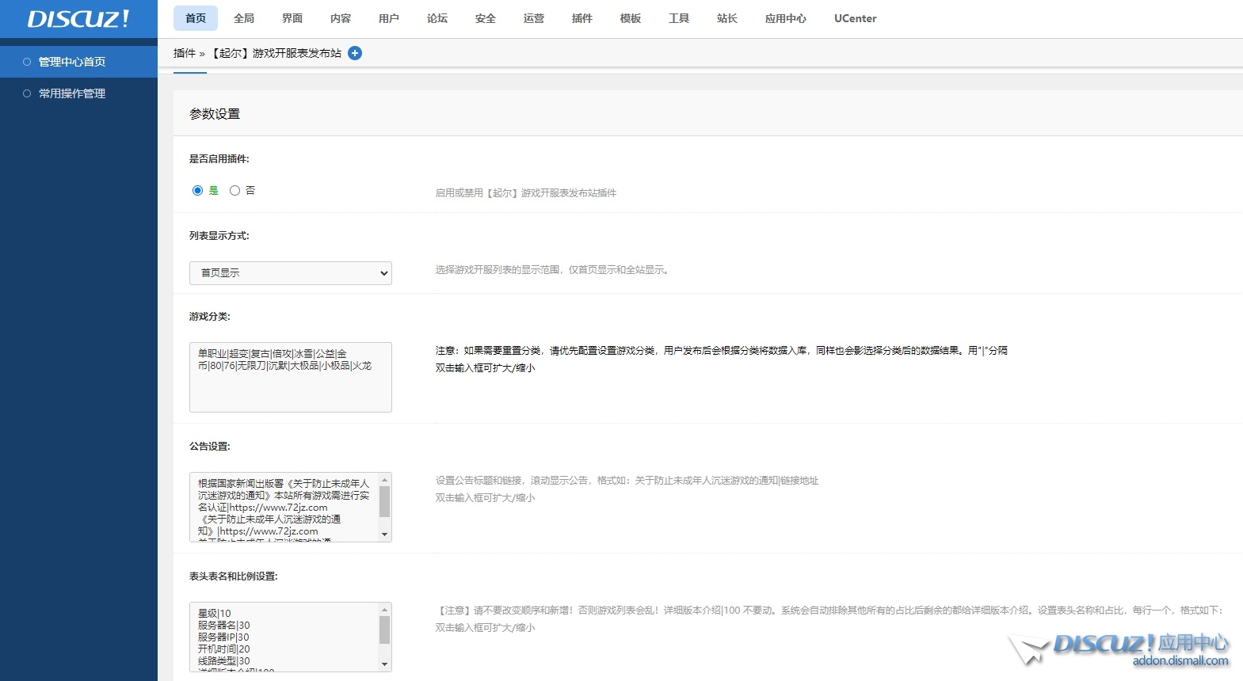The height and width of the screenshot is (681, 1243).
Task: Click the 插件 breadcrumb link
Action: tap(184, 53)
